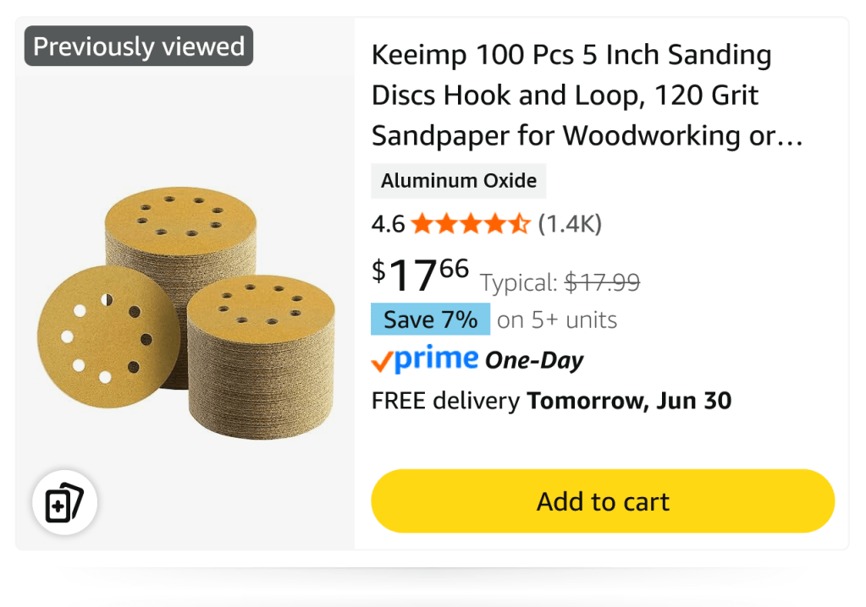The image size is (866, 607).
Task: Click the blue Prime wordmark logo
Action: coord(437,359)
